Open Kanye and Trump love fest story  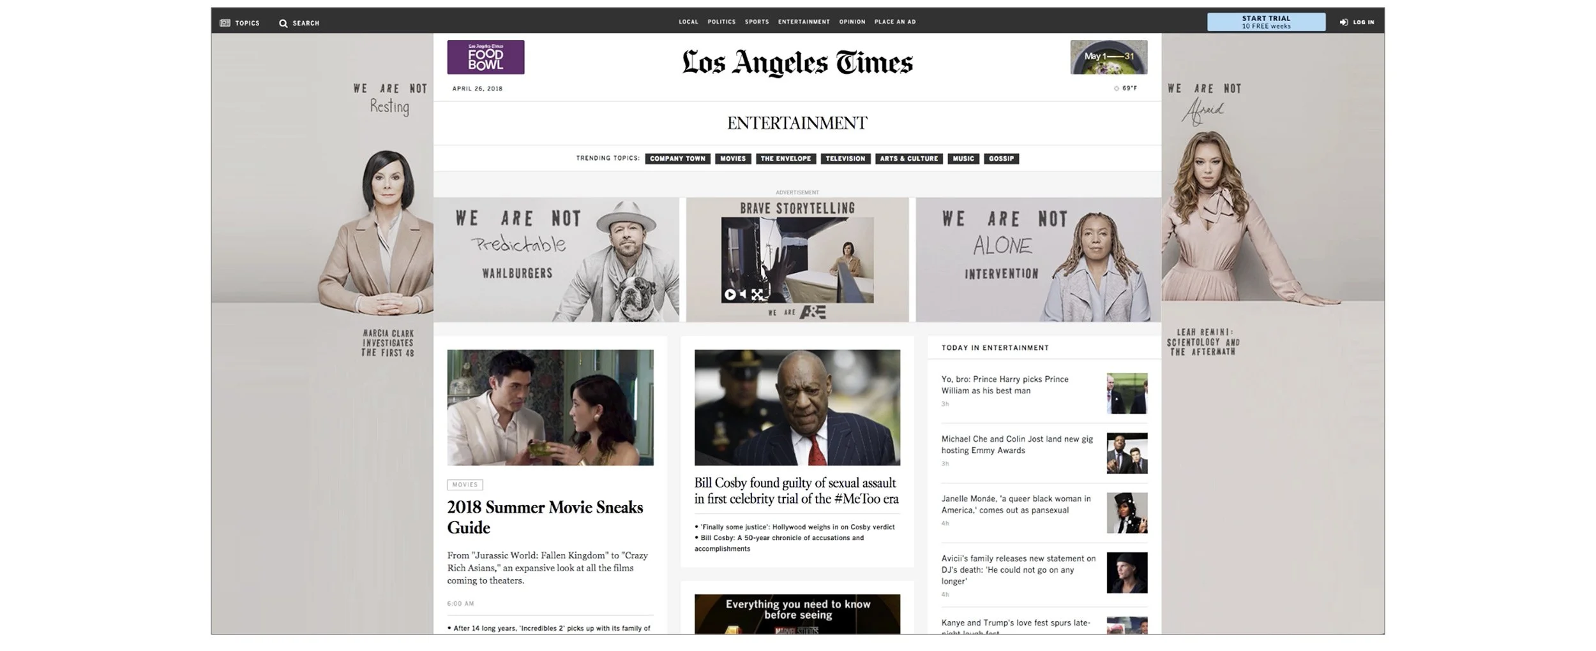(1016, 627)
